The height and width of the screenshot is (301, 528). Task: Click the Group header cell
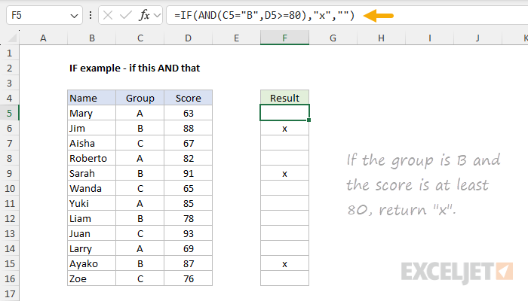(x=140, y=98)
